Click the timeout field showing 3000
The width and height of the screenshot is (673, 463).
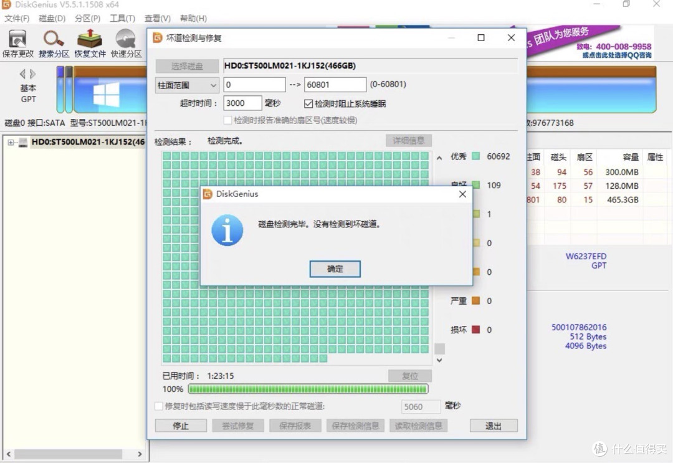click(x=242, y=103)
